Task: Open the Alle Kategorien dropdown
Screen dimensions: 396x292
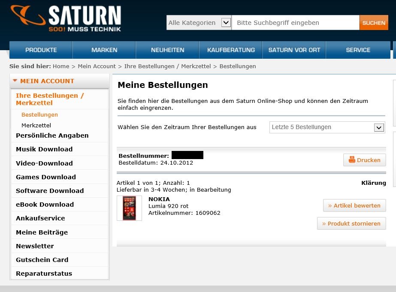Action: [199, 22]
